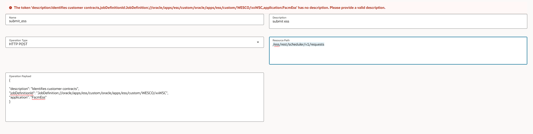Open the Operation Type dropdown
This screenshot has width=533, height=134.
tap(135, 42)
